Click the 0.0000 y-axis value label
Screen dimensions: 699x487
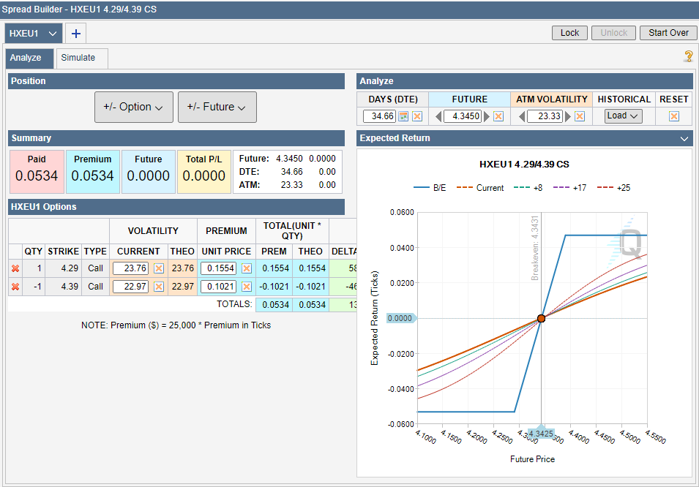401,318
